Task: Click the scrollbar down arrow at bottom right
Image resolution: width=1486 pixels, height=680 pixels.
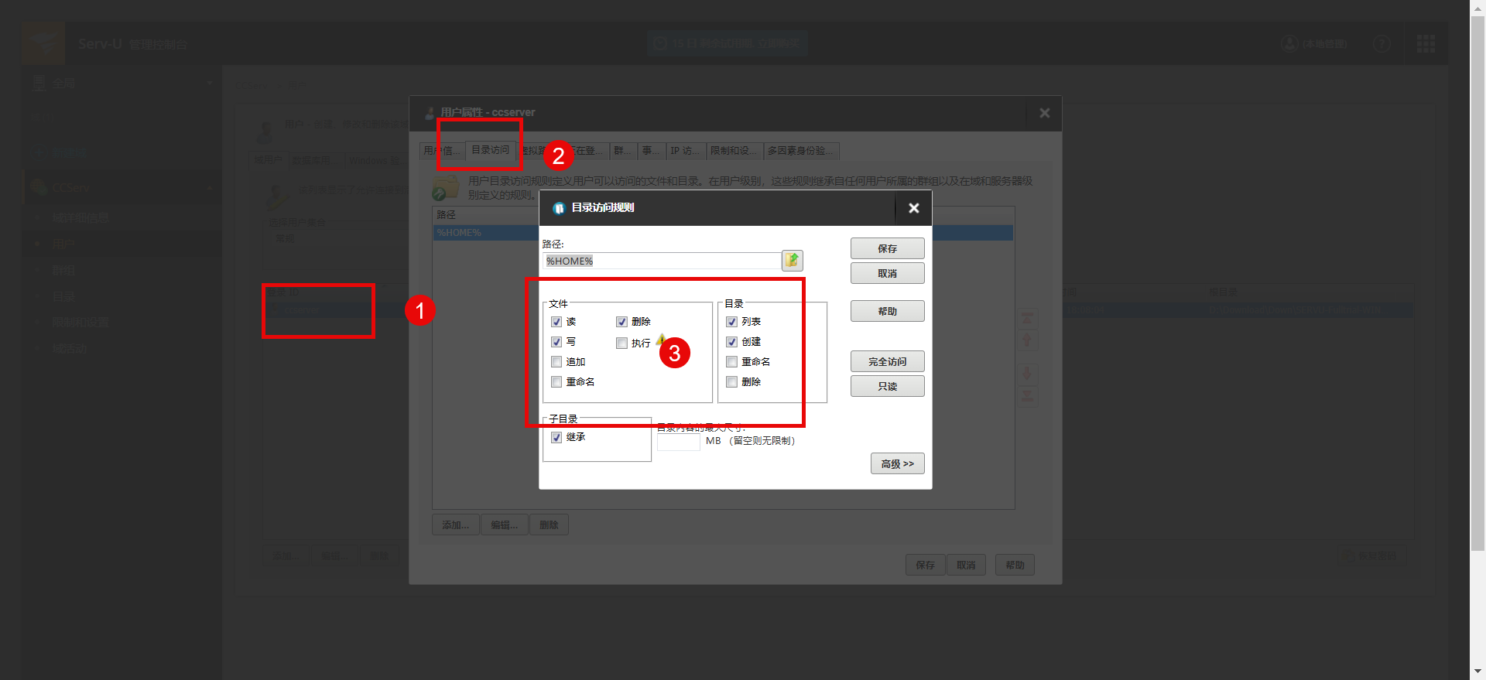Action: 1477,671
